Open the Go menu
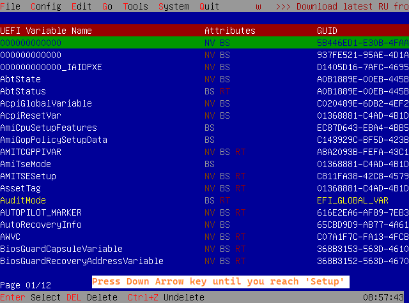The image size is (409, 303). coord(107,6)
